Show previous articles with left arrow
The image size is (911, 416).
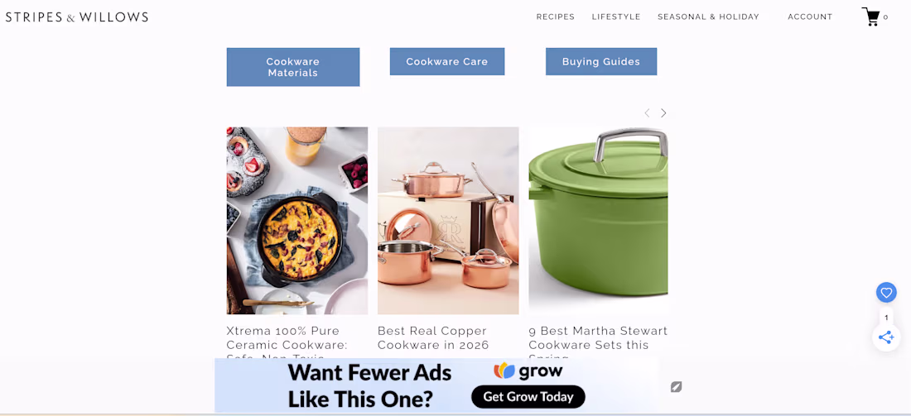click(647, 113)
